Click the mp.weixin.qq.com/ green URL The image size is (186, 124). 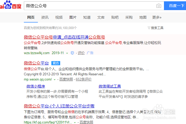click(38, 79)
